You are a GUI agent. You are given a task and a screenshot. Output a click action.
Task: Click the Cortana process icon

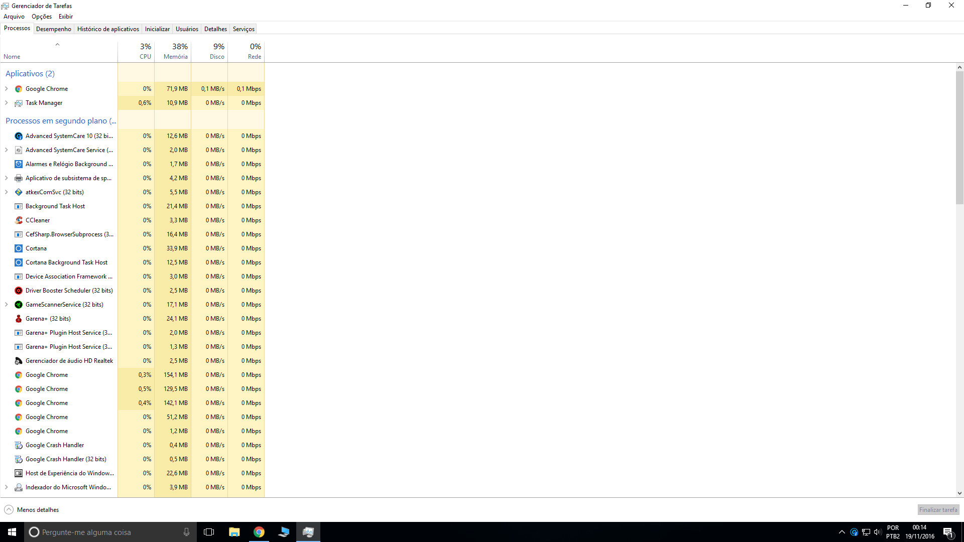pos(19,248)
